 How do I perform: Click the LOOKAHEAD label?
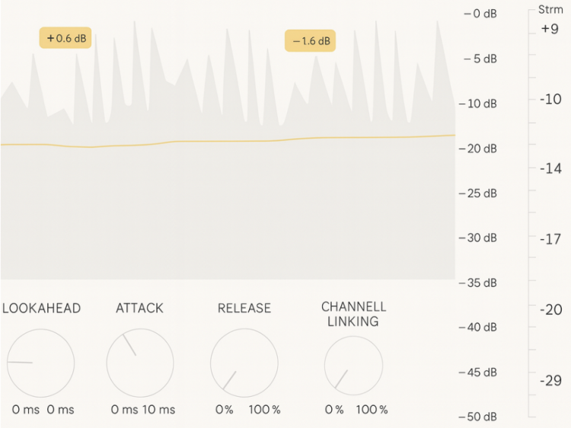point(41,308)
